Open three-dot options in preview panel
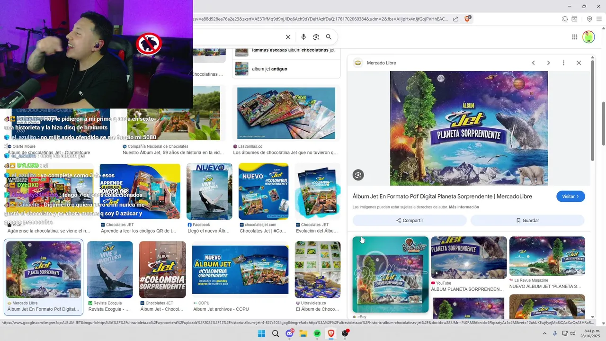The image size is (606, 341). pyautogui.click(x=563, y=63)
